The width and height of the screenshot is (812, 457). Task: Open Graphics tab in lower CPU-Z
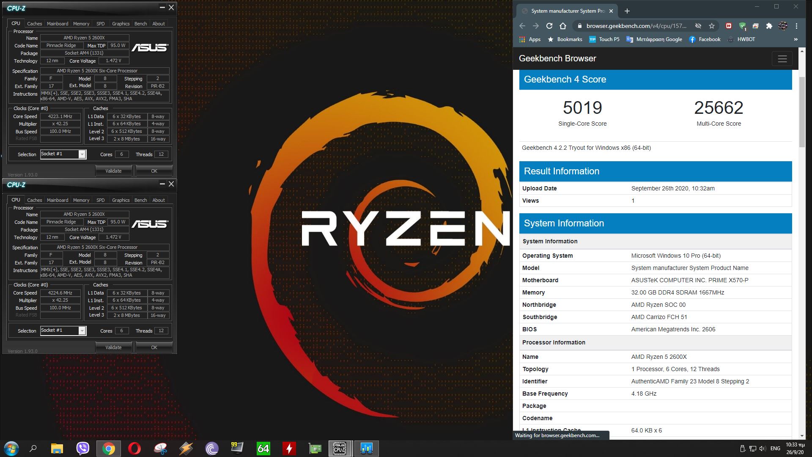pos(121,200)
